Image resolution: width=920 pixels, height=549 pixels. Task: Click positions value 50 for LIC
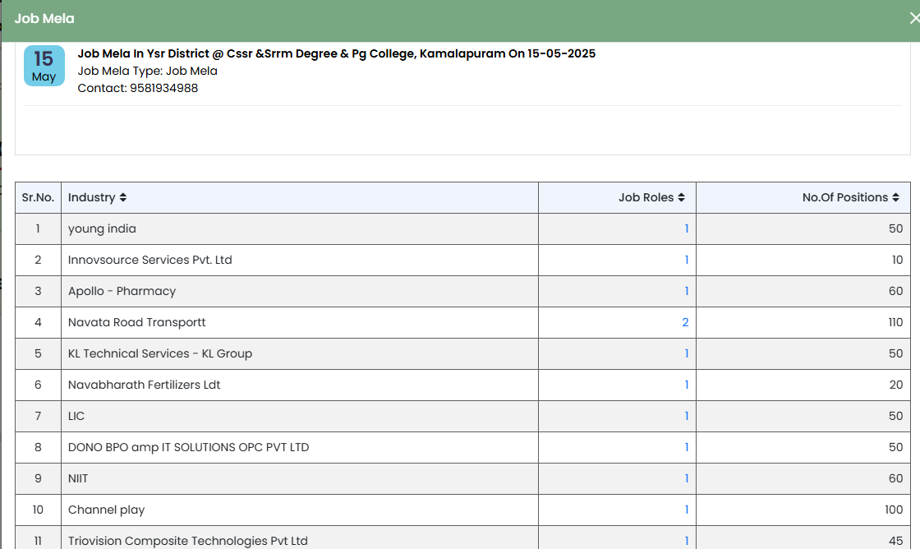[x=896, y=416]
